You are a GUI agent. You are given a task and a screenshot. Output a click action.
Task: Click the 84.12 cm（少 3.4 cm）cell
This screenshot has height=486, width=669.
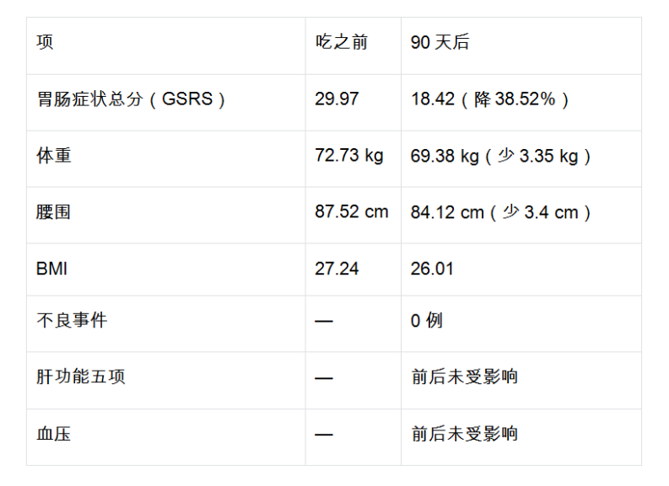click(521, 215)
